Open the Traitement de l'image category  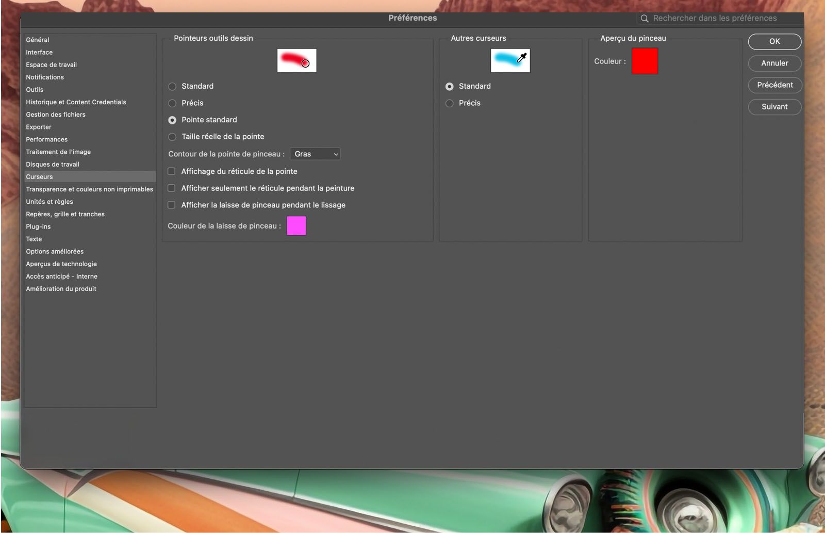pyautogui.click(x=90, y=152)
